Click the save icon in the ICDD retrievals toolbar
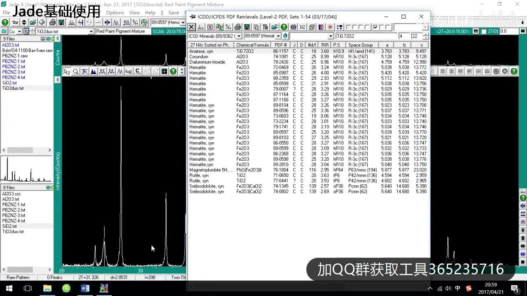The height and width of the screenshot is (296, 527). [x=247, y=27]
